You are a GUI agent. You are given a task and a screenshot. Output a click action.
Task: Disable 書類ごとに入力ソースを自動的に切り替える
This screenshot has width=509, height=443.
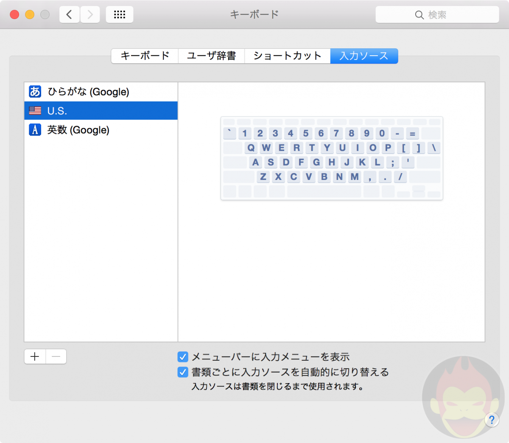point(182,372)
